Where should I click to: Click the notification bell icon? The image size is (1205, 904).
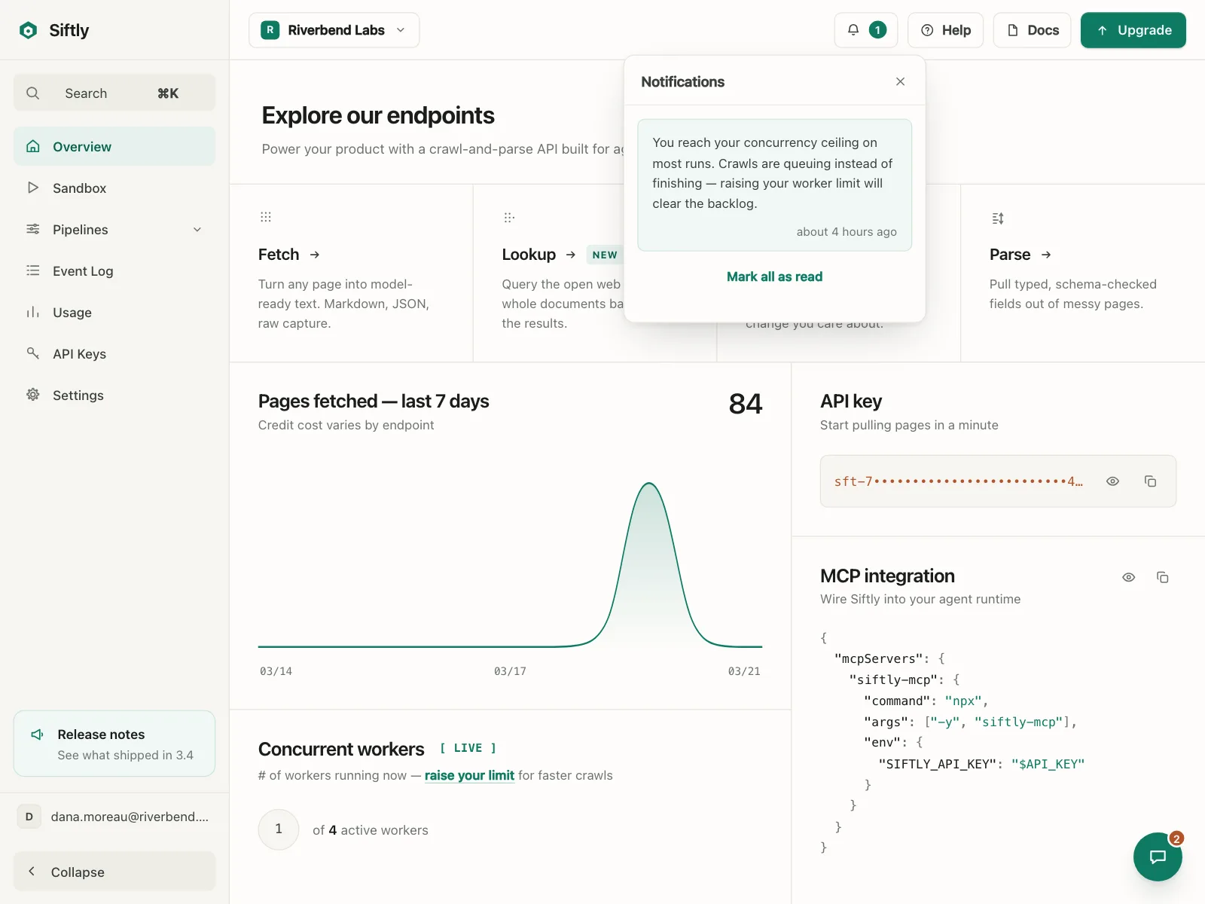[x=853, y=30]
